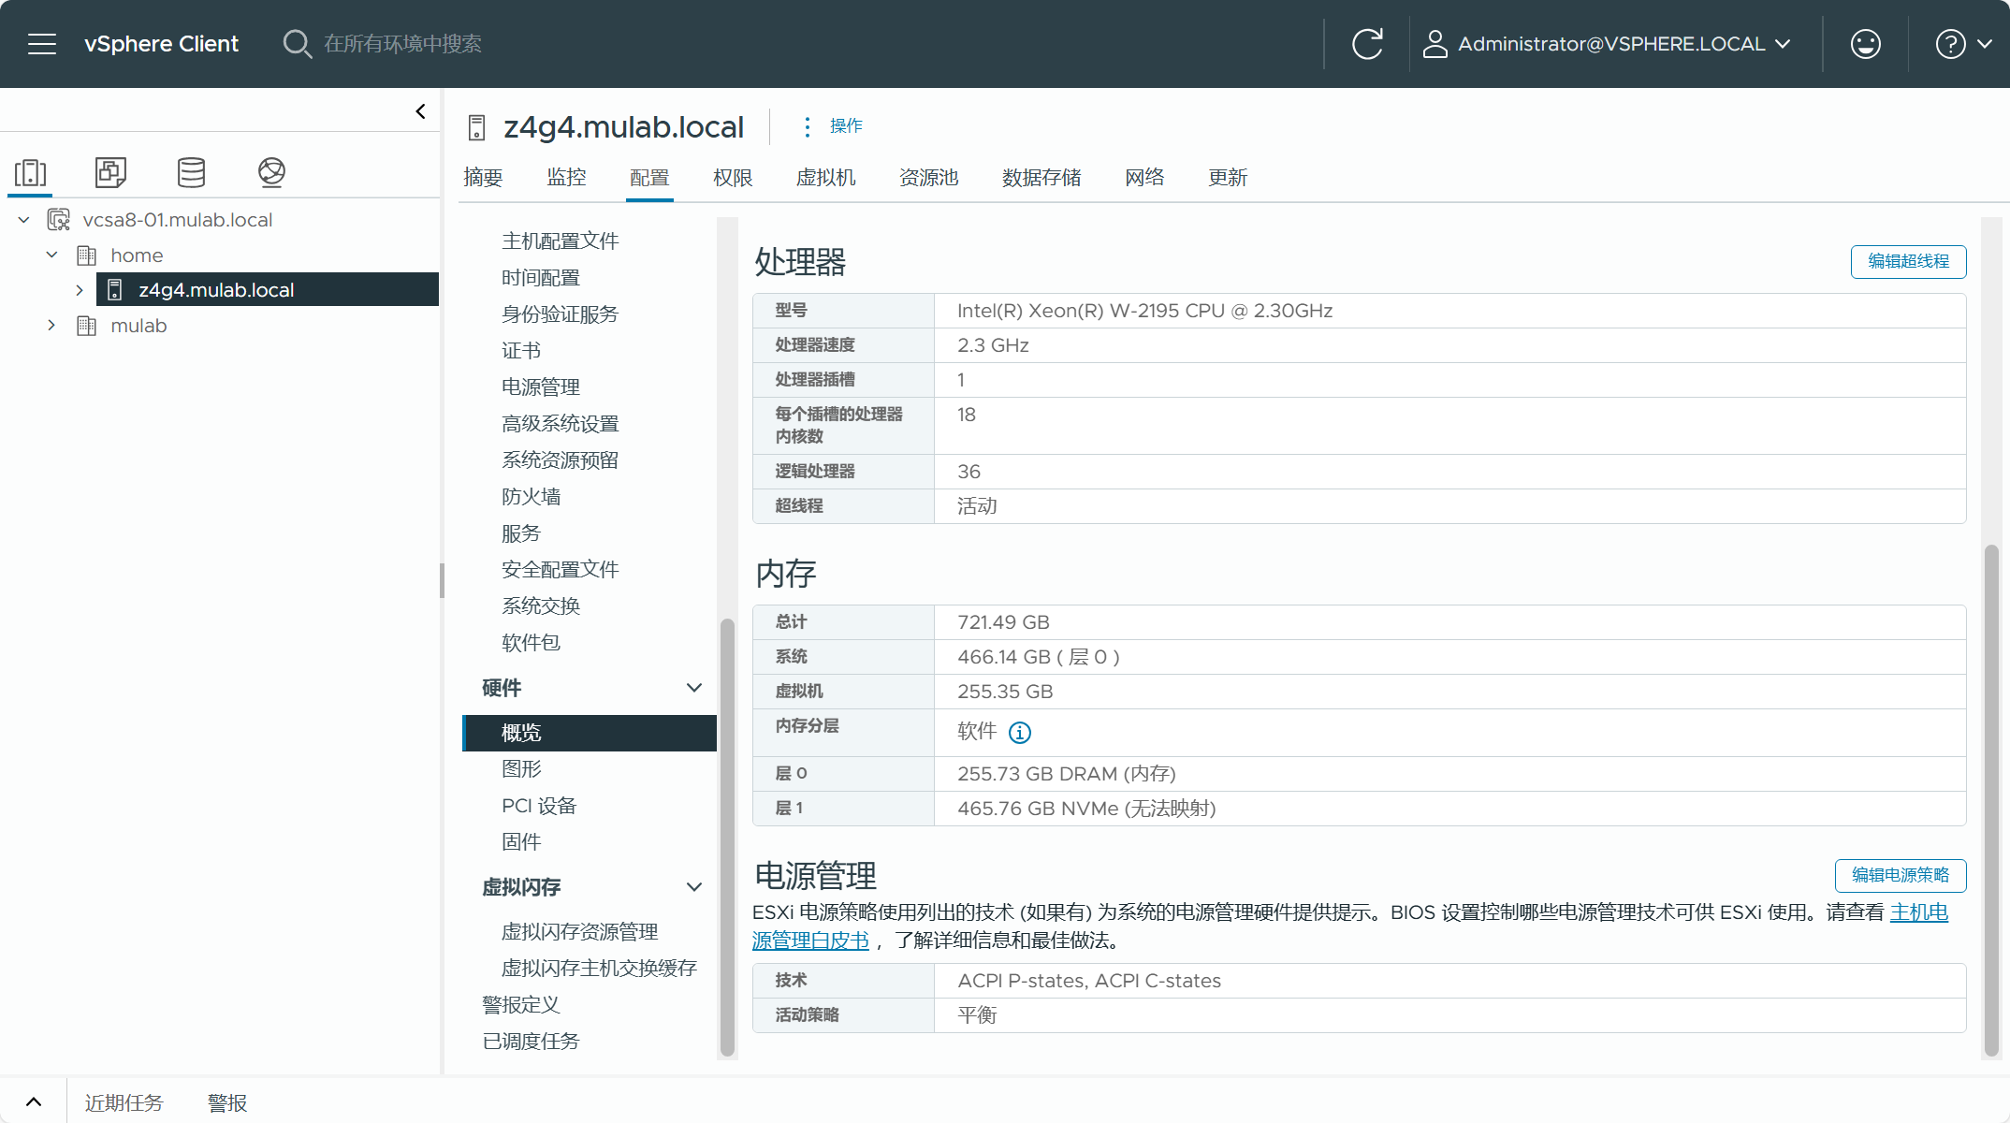Switch to the 虚拟机 tab

click(x=825, y=178)
